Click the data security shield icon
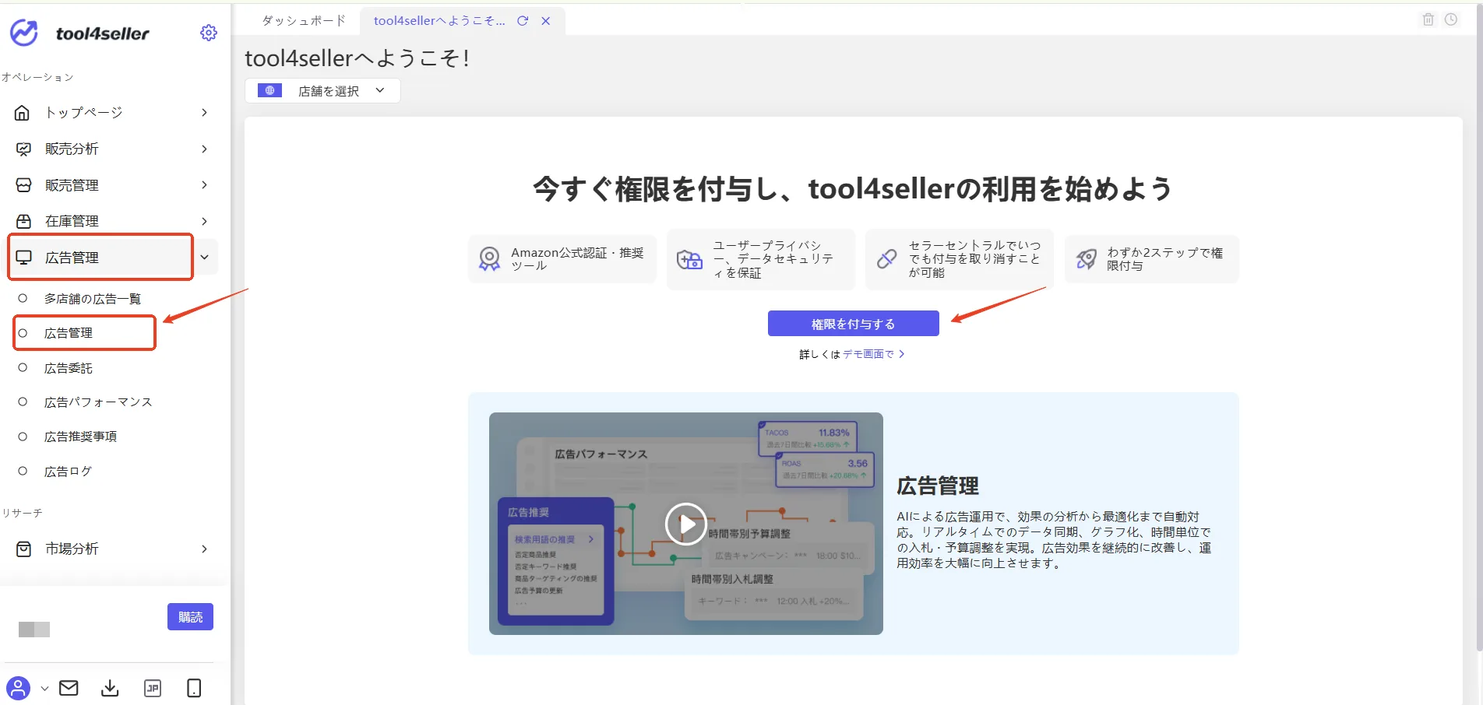1483x705 pixels. click(689, 259)
